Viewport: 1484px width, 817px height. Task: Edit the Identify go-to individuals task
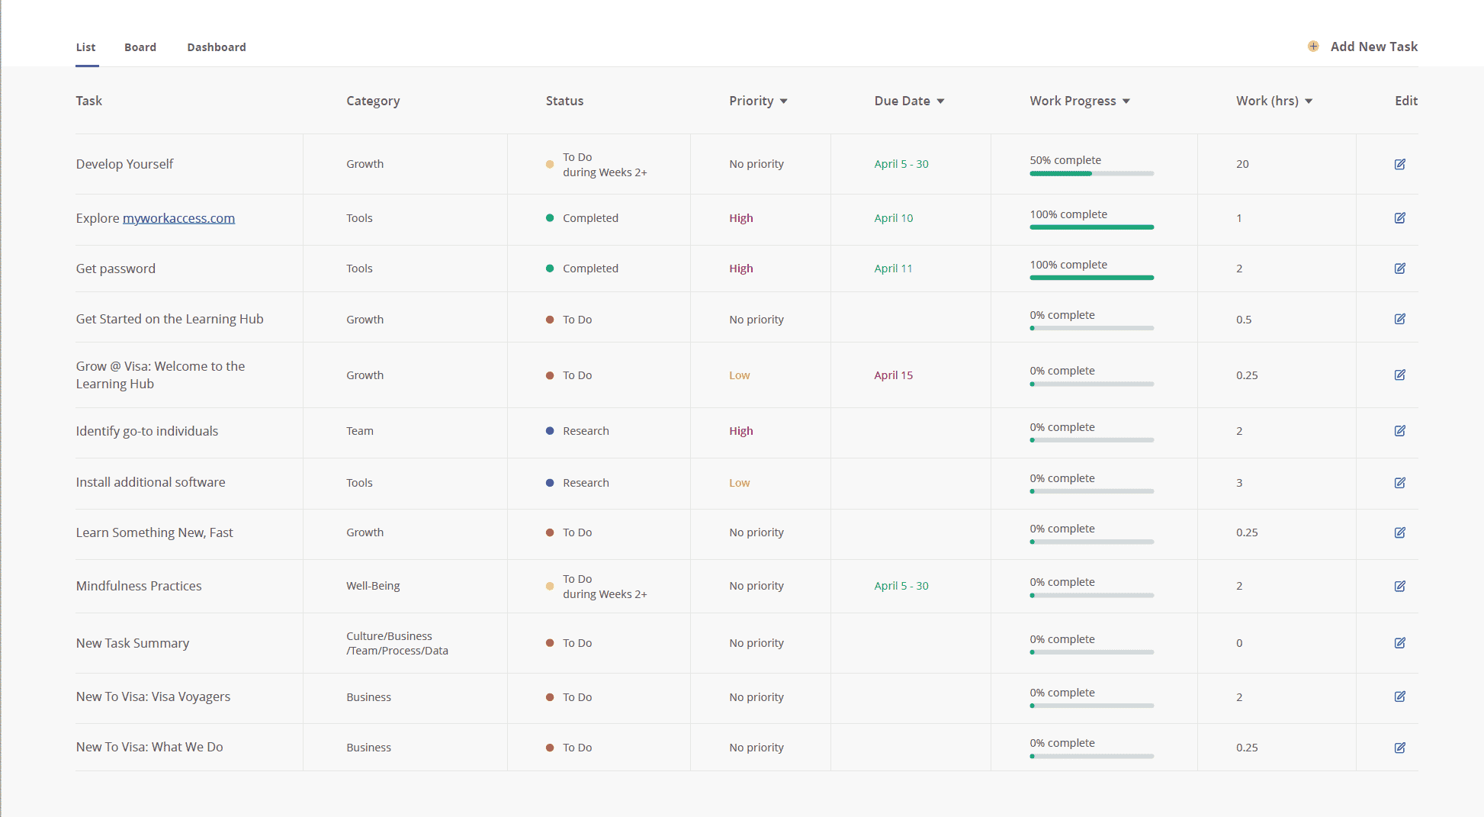click(x=1399, y=431)
